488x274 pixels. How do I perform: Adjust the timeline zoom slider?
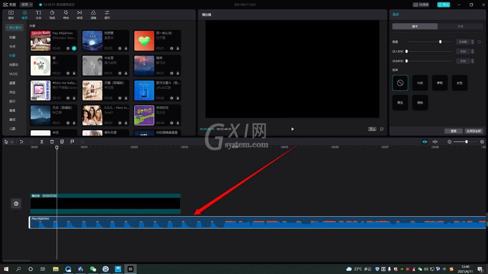click(x=466, y=142)
